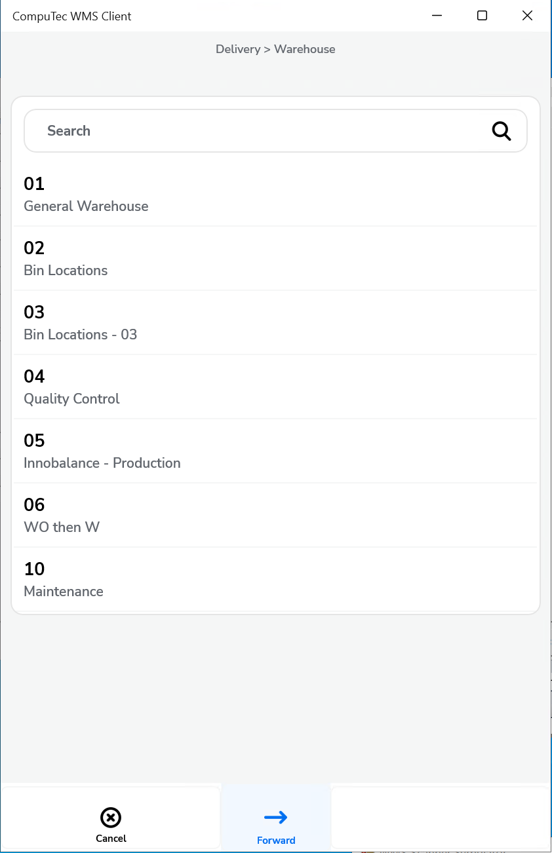Screen dimensions: 552x853
Task: Click the Cancel circle-X icon
Action: (x=111, y=817)
